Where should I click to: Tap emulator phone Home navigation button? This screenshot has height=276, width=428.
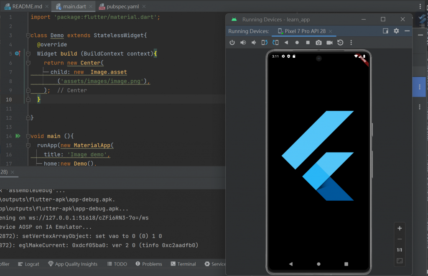tap(318, 264)
